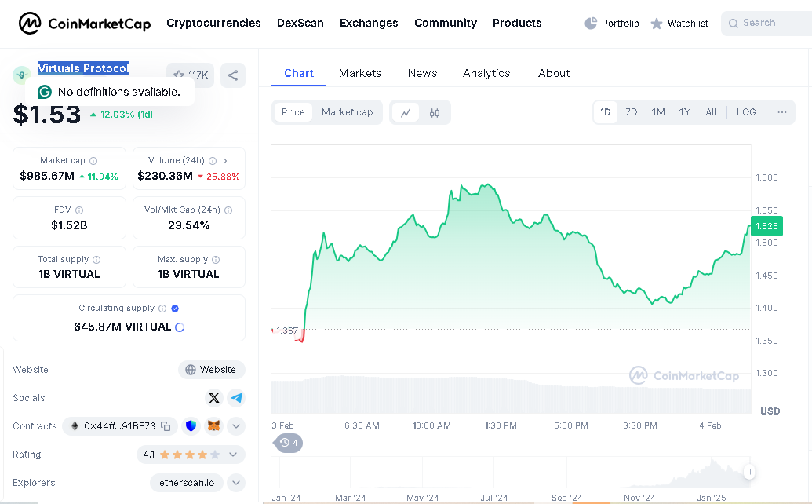Toggle LOG scale on chart

(746, 112)
